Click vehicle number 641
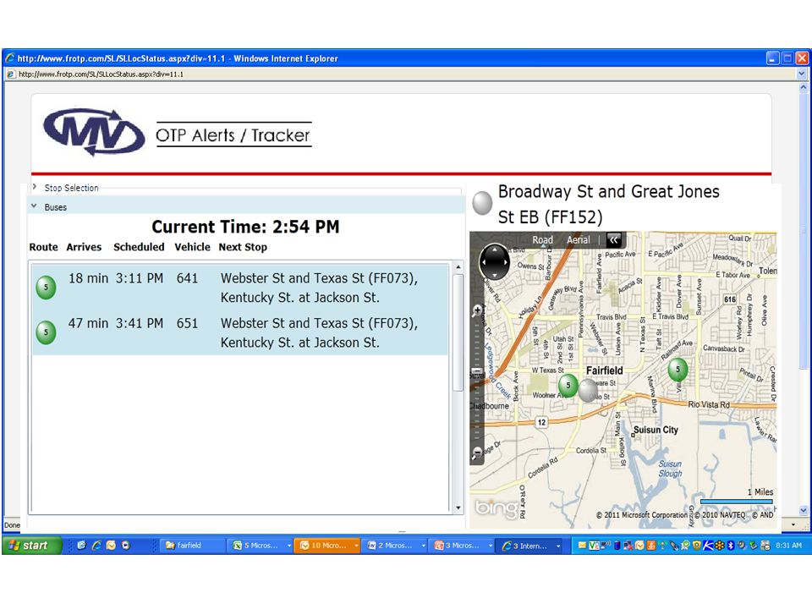Viewport: 812px width, 609px height. point(188,278)
